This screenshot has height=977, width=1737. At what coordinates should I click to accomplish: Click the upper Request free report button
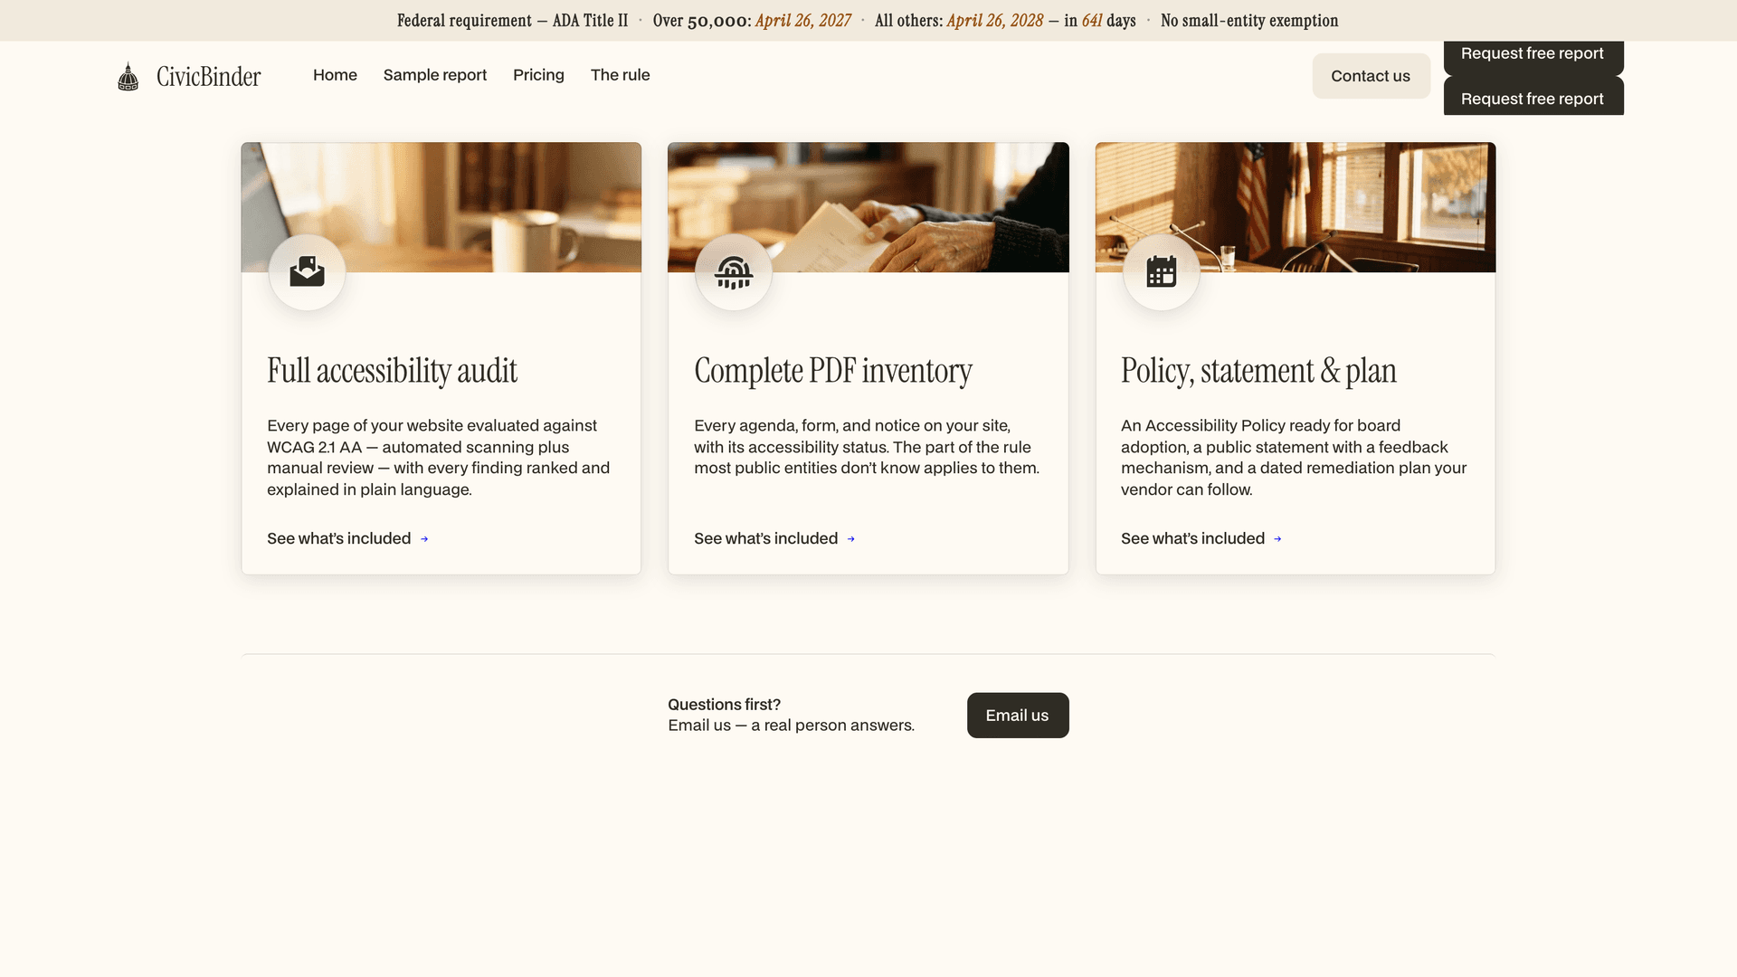pos(1533,56)
